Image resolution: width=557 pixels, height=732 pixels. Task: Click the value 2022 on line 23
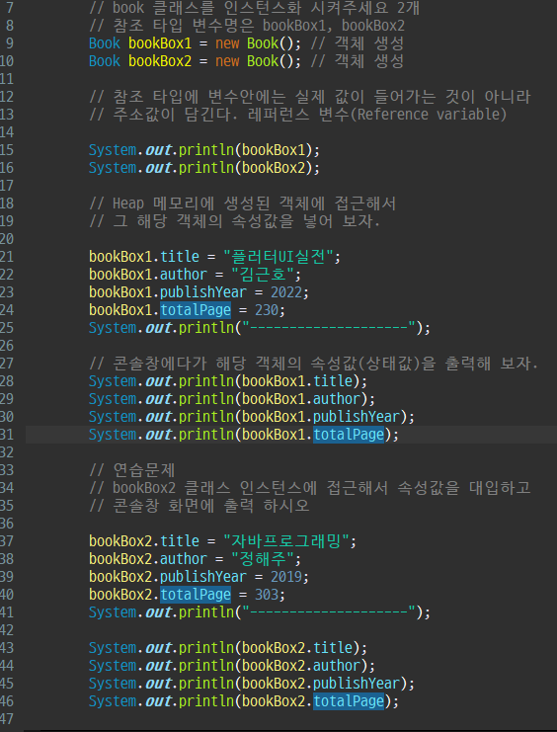[285, 292]
